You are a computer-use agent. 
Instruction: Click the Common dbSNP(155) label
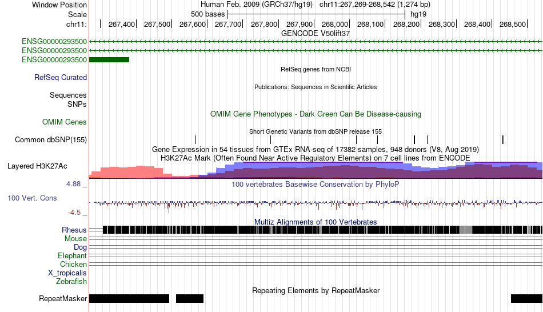(51, 139)
